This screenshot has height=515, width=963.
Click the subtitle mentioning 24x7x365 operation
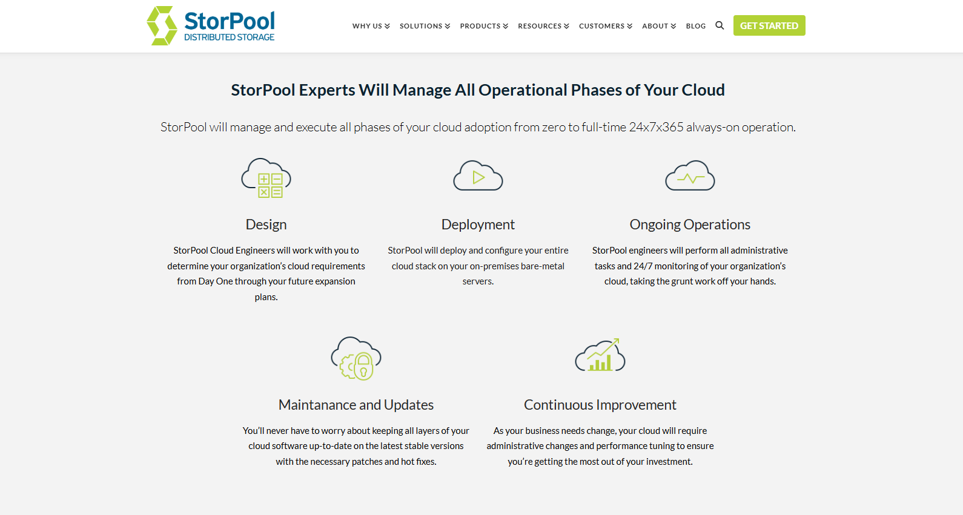(478, 127)
